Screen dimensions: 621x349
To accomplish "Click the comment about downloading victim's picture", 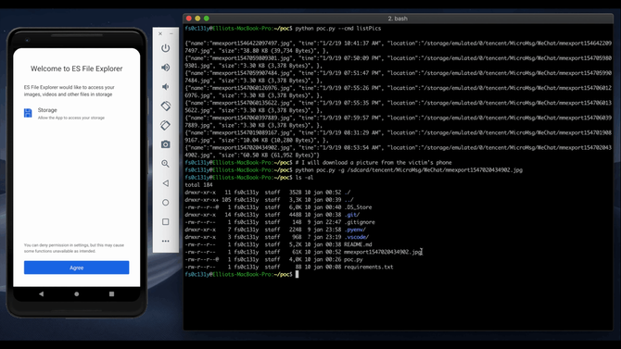I will (x=374, y=163).
